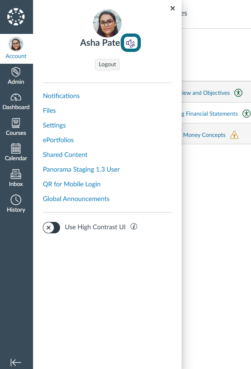Open Panorama Staging 1.3 User link
This screenshot has height=369, width=251.
81,170
